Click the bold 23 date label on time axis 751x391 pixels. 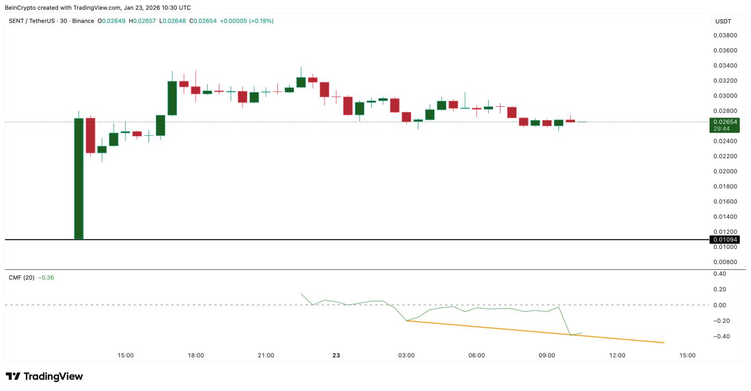click(336, 355)
